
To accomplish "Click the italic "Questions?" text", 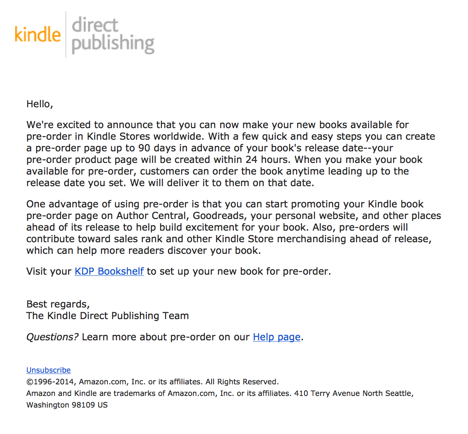I will coord(52,337).
